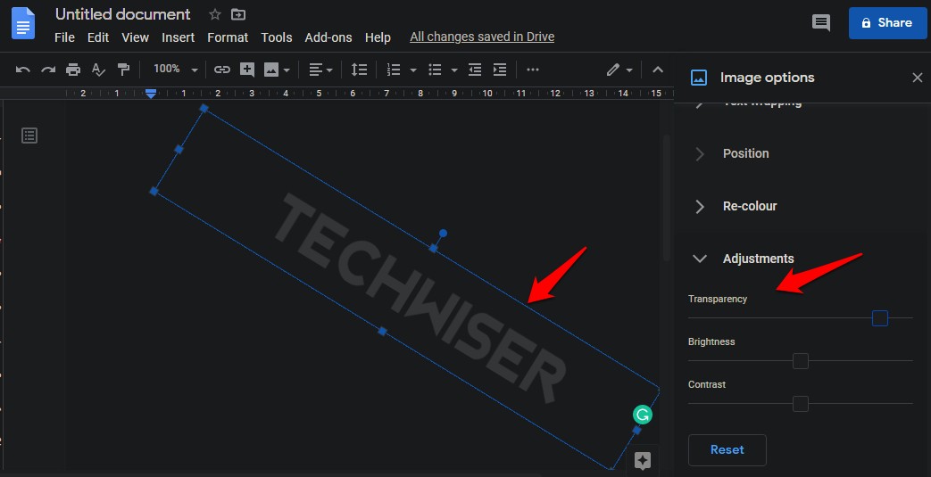
Task: Show more toolbar options
Action: point(533,70)
